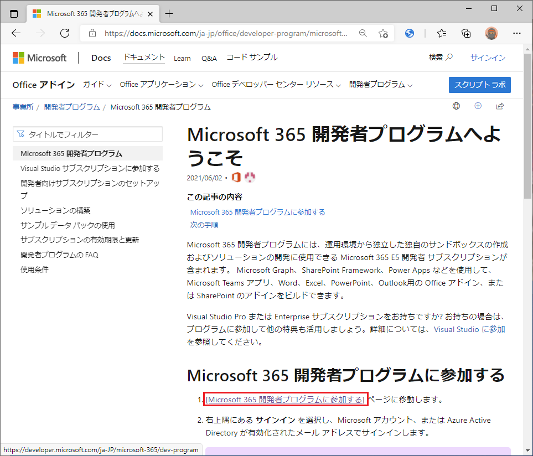Viewport: 533px width, 456px height.
Task: Select Microsoft 365 開発者プログラム sidebar item
Action: pos(87,154)
